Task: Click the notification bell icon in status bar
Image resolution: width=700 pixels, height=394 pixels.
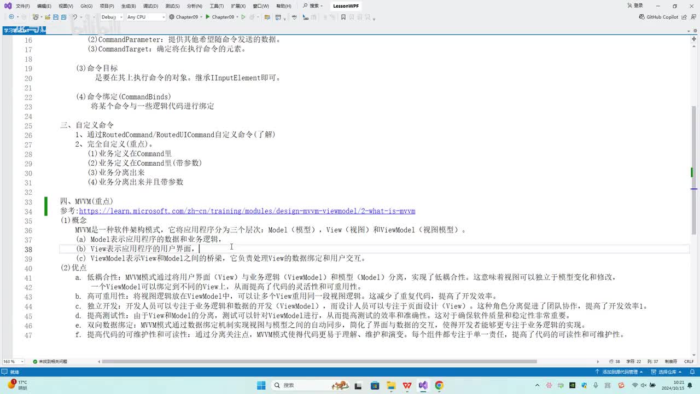Action: [692, 372]
